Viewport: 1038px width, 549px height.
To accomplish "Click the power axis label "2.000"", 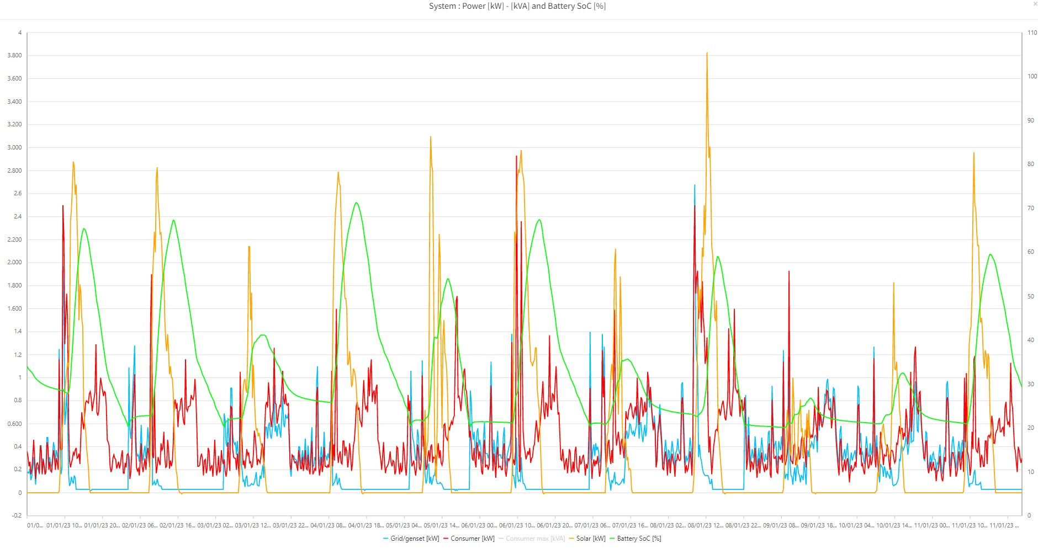I will 14,262.
